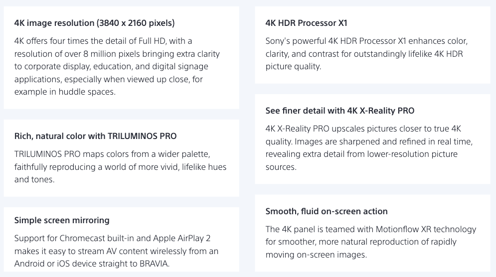
Task: Click the X-Reality PRO upscales pictures paragraph
Action: 369,147
